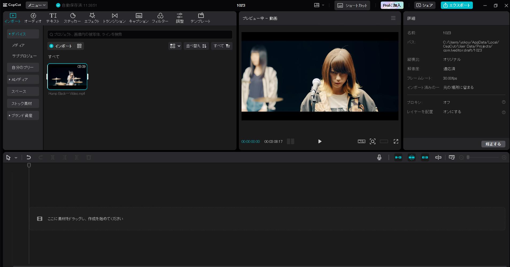Open the selection tool mode dropdown
The image size is (510, 267).
point(16,158)
